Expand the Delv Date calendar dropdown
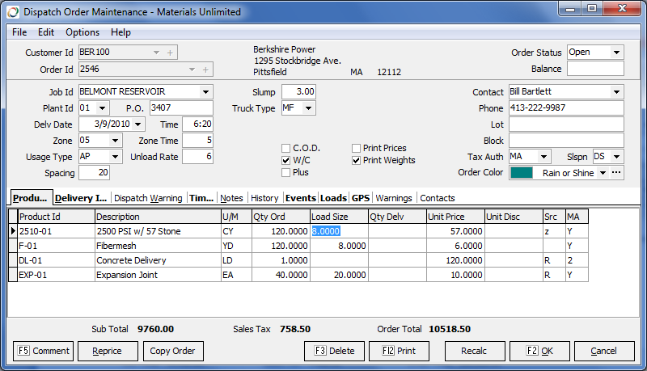This screenshot has width=647, height=371. coord(138,124)
